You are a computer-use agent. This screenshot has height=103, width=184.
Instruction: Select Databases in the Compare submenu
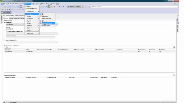coord(47,16)
